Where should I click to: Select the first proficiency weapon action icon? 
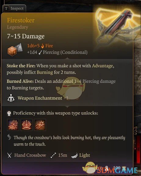point(13,125)
